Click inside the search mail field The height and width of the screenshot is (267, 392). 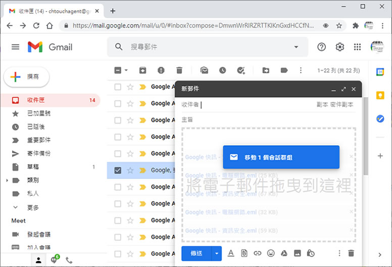pos(208,47)
